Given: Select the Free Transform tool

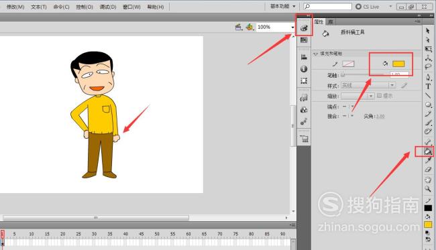Looking at the screenshot, I should 428,49.
